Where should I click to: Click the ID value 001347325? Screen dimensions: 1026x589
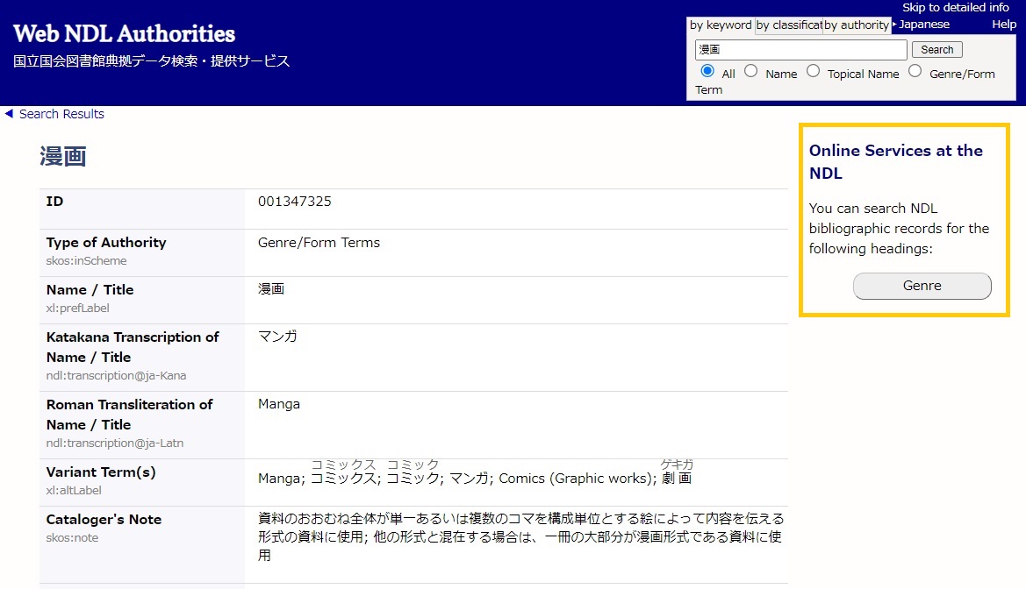(x=294, y=202)
